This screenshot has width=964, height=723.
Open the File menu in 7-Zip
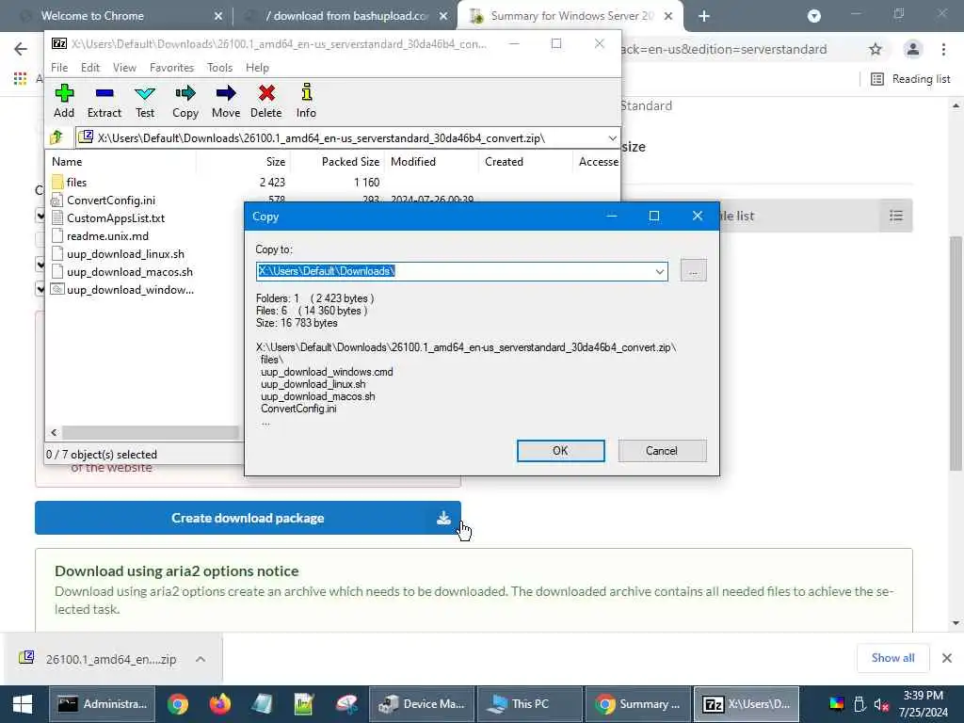(59, 67)
